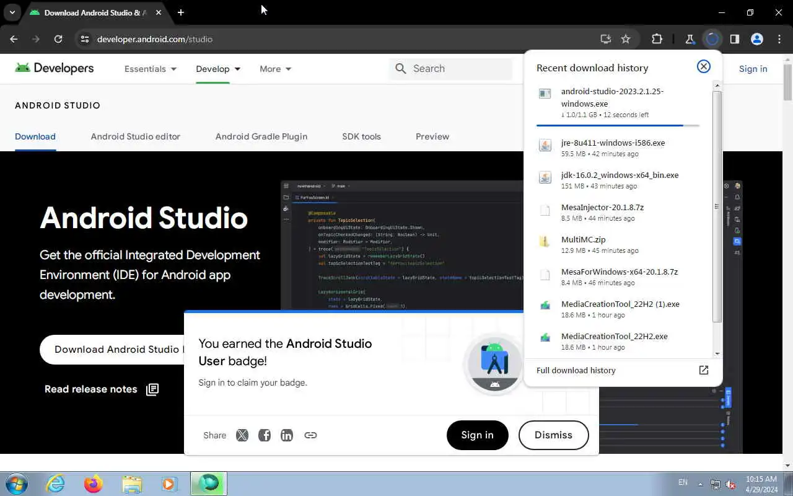The height and width of the screenshot is (496, 793).
Task: Click the Search input field
Action: [451, 68]
